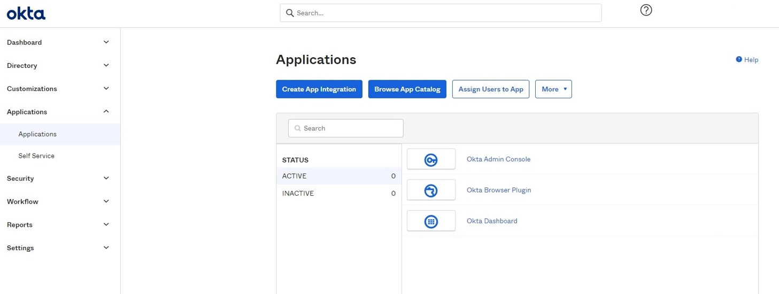
Task: Click Create App Integration button
Action: (x=319, y=89)
